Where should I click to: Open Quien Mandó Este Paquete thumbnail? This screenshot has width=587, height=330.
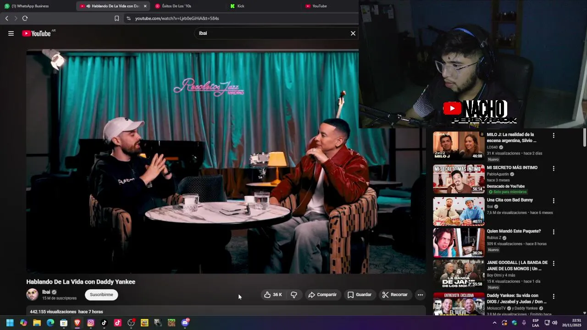459,242
